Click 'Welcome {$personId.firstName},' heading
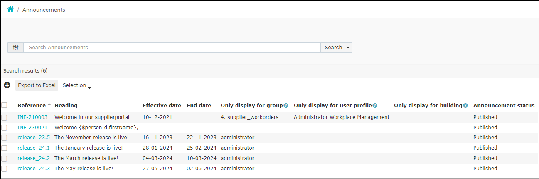The width and height of the screenshot is (539, 179). (x=96, y=128)
